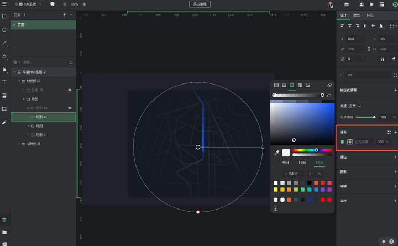
Task: Select the image insert tool
Action: coord(4,96)
